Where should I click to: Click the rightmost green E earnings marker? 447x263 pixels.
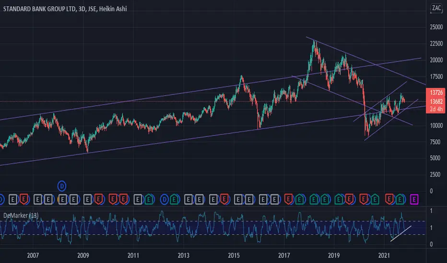pos(400,199)
